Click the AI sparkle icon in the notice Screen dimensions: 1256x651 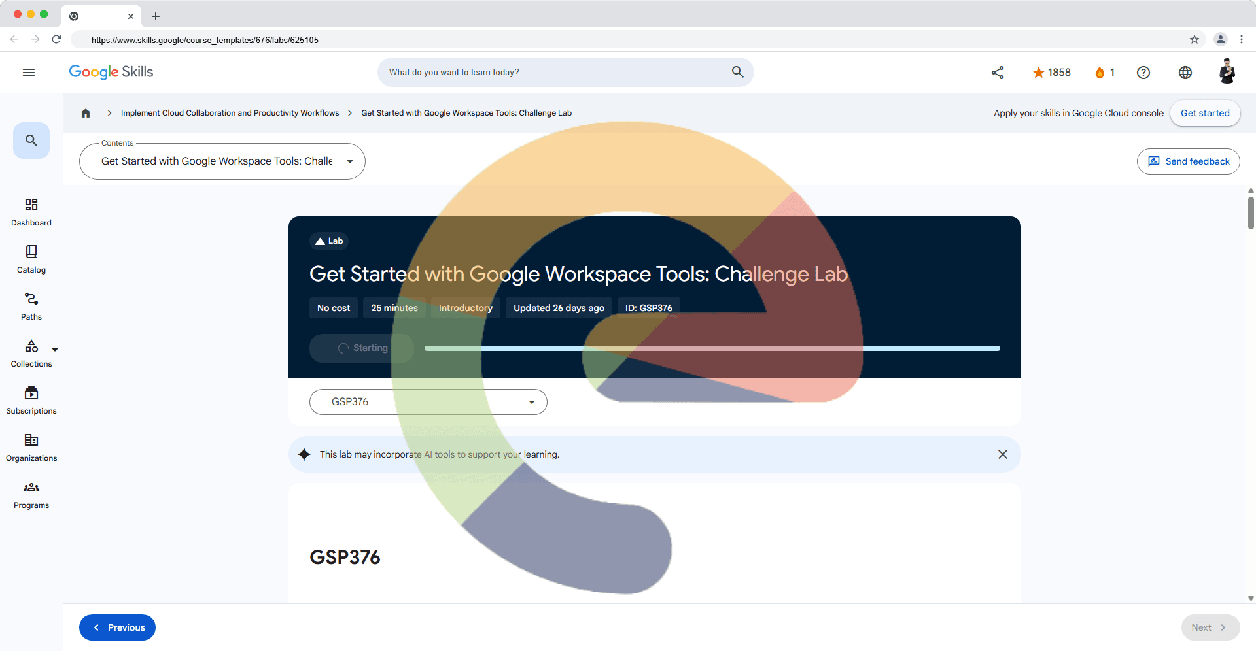tap(304, 454)
